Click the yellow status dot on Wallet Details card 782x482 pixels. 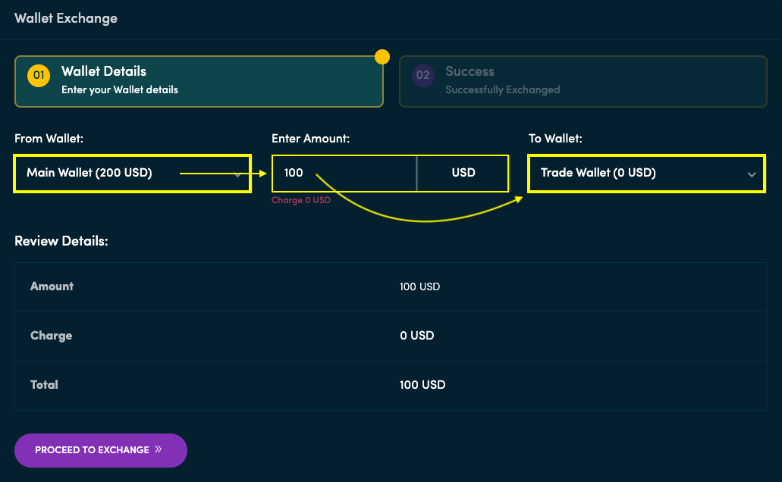pos(382,56)
